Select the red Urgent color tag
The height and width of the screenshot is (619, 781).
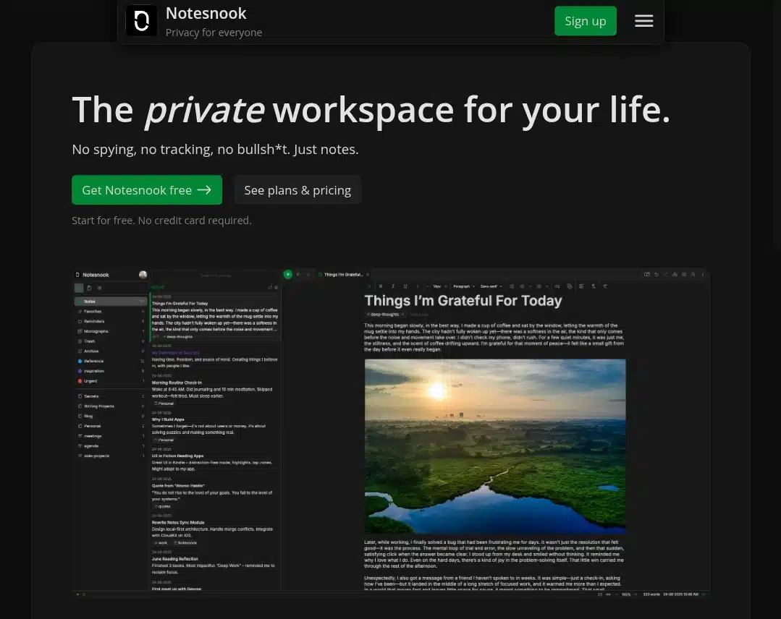point(111,380)
